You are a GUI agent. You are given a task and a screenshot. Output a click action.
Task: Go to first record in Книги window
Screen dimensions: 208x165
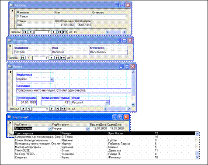23,109
